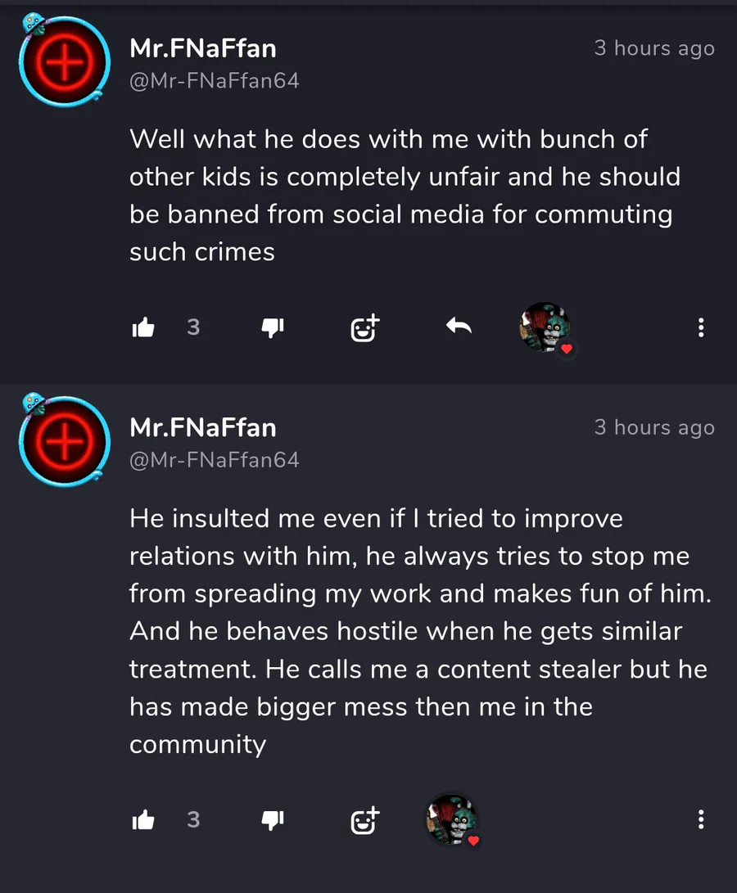Add a reaction to the 'such crimes' comment
737x893 pixels.
tap(365, 328)
